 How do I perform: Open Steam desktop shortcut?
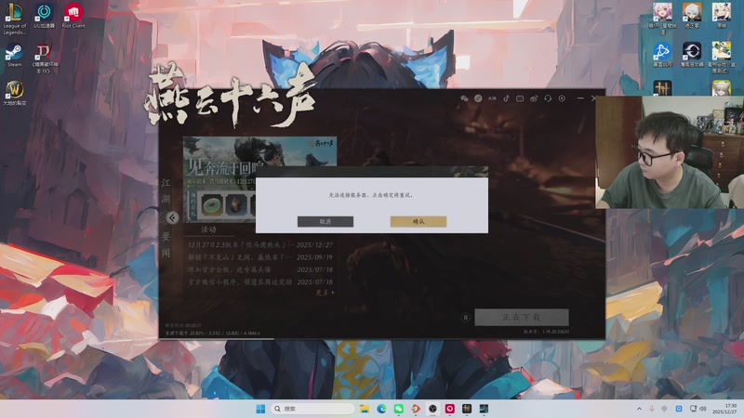[x=14, y=56]
